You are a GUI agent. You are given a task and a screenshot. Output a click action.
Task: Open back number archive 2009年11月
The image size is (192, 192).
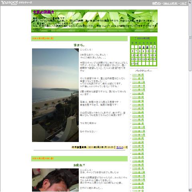click(x=139, y=131)
